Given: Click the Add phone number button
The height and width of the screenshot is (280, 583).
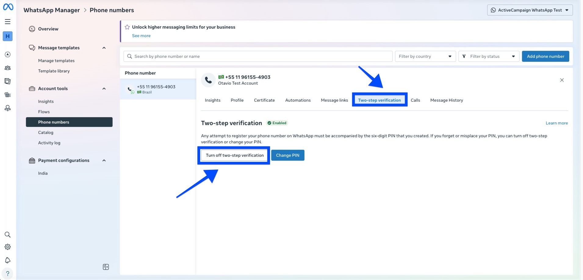Looking at the screenshot, I should [x=545, y=56].
